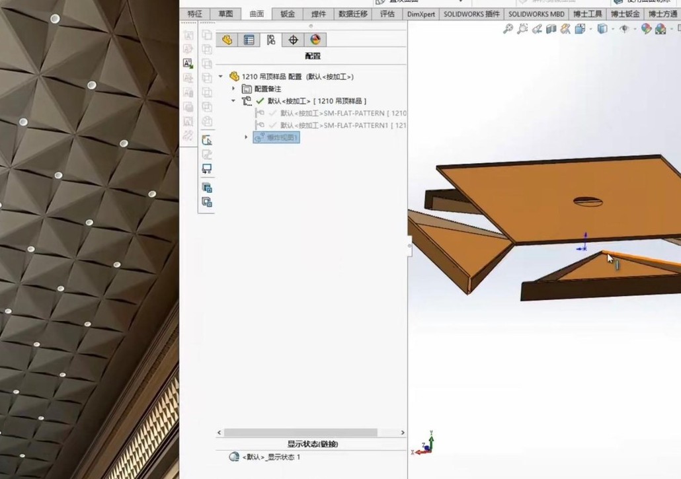
Task: Switch to the 博士钣金 tab
Action: pyautogui.click(x=625, y=14)
